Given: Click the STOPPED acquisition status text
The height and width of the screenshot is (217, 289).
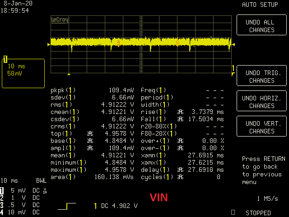Looking at the screenshot, I should pyautogui.click(x=258, y=213).
